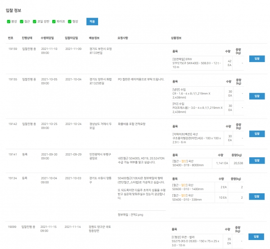Image resolution: width=270 pixels, height=249 pixels.
Task: Click 입찰 button for bid 19099
Action: [256, 236]
